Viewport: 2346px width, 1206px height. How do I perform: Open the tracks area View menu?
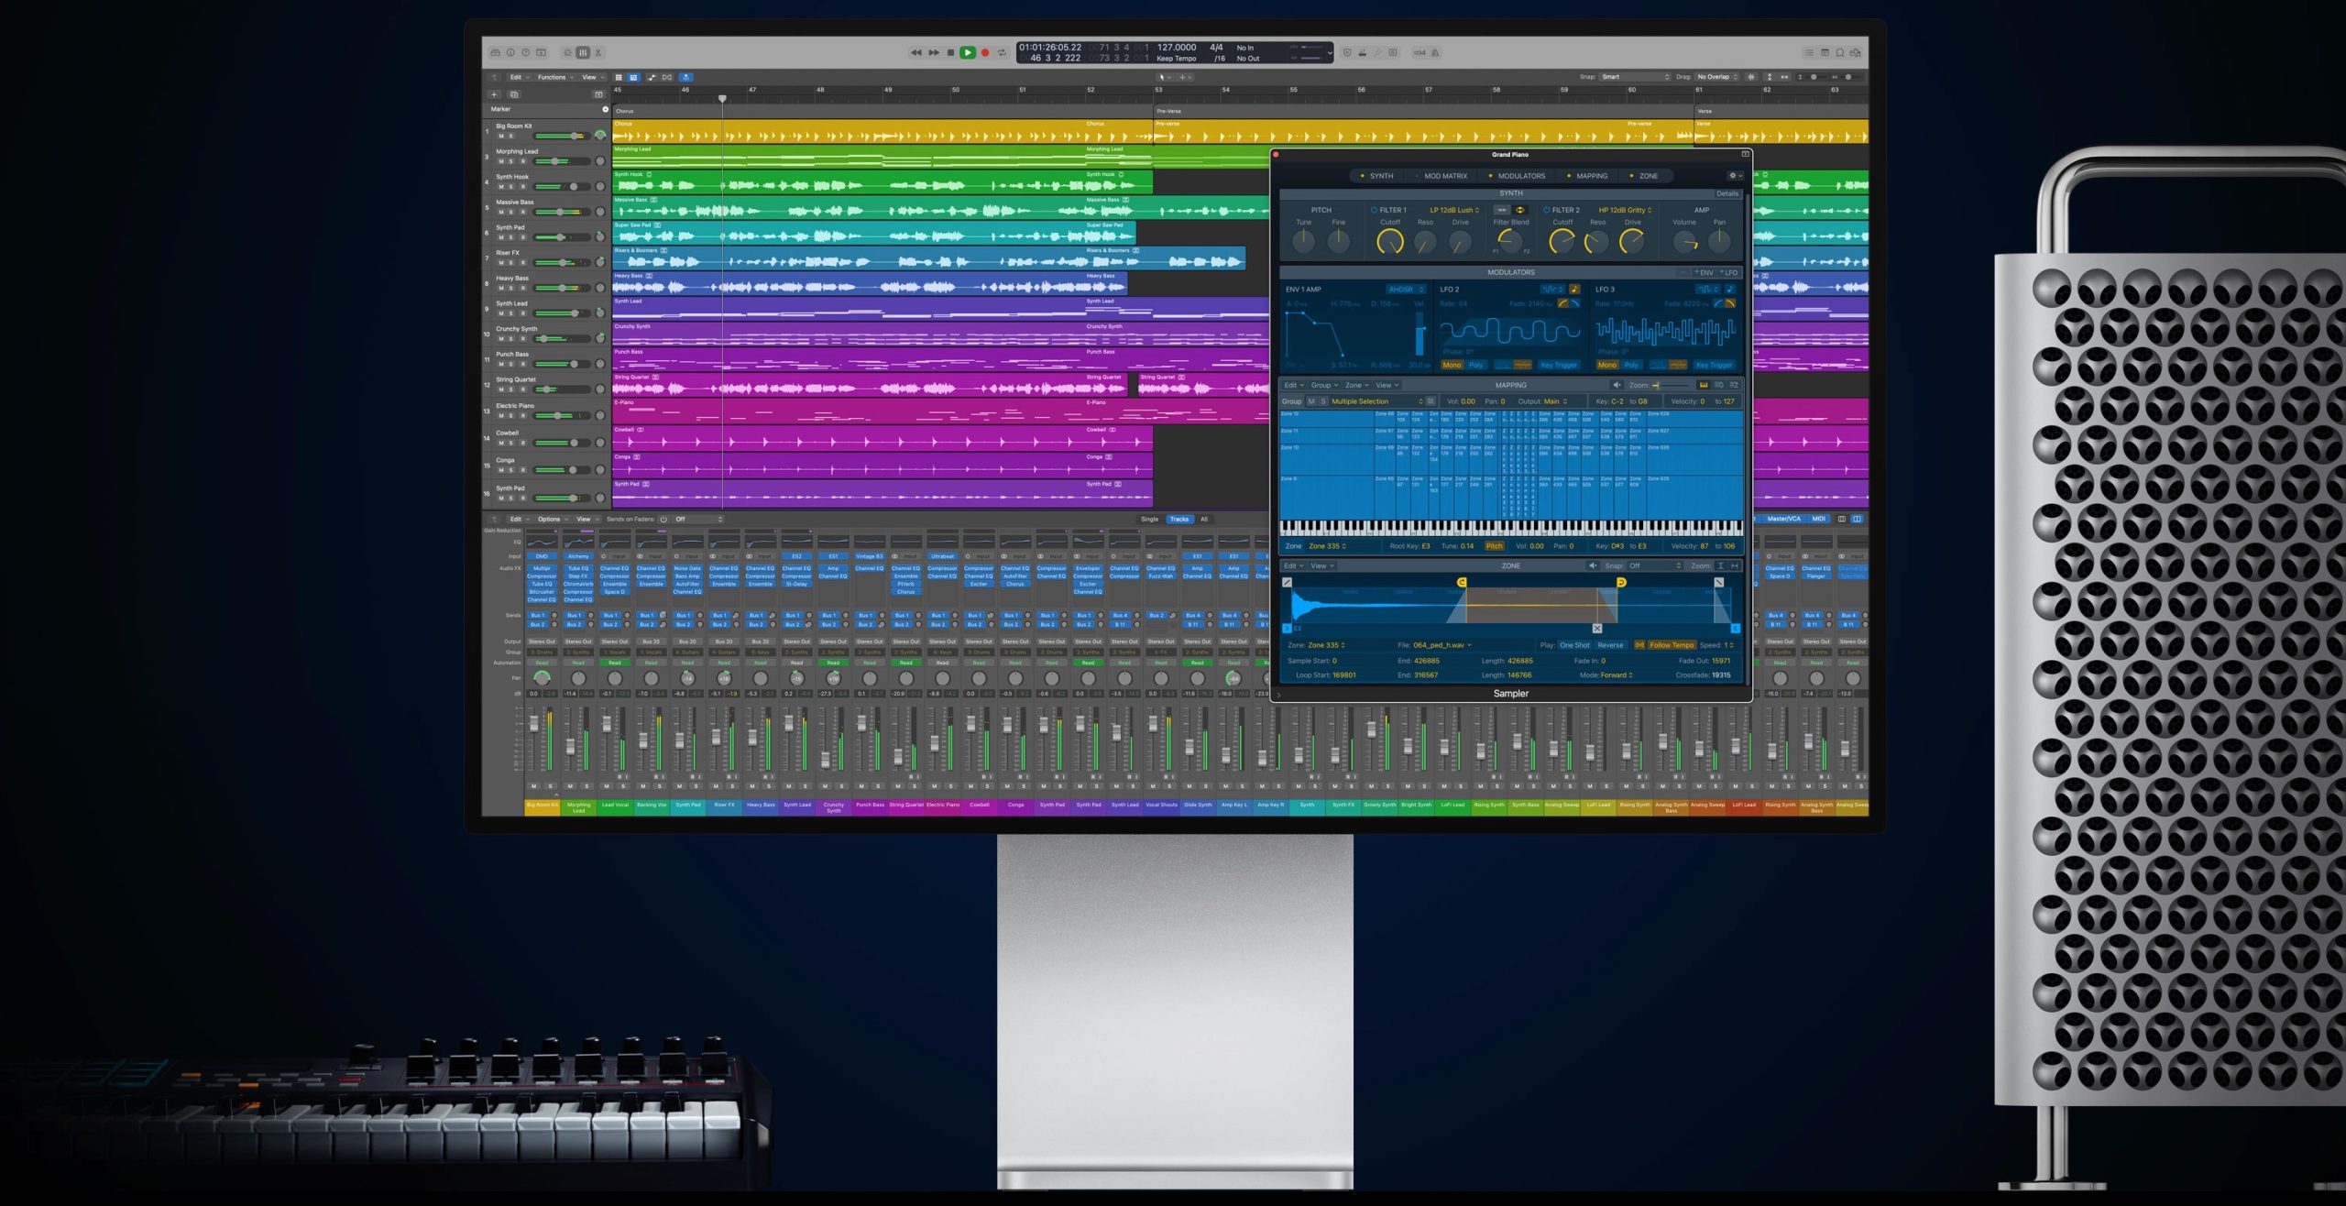point(593,77)
